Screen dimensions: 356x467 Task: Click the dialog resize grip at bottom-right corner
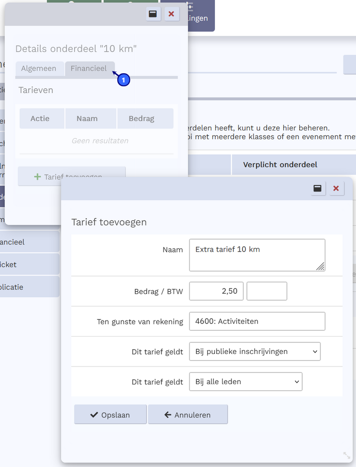(x=346, y=455)
